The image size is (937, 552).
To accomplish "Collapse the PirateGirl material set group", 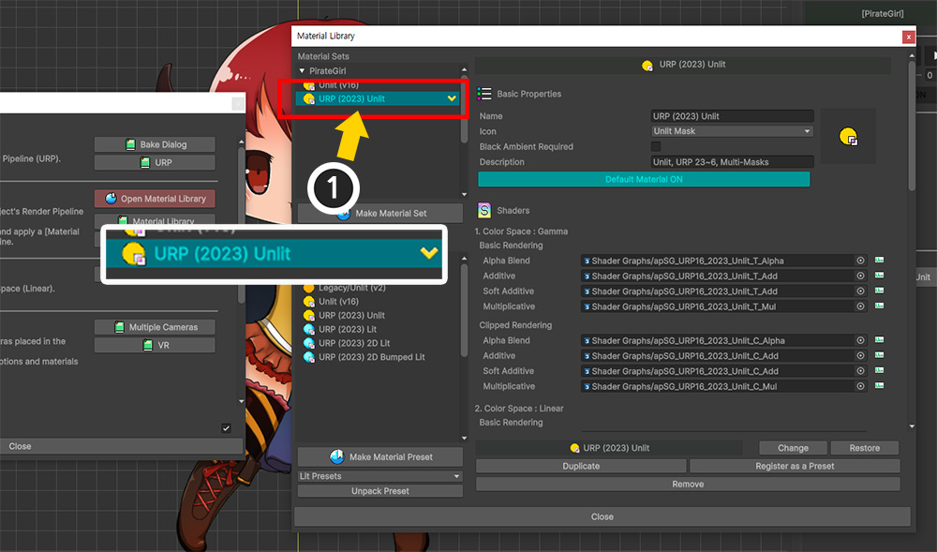I will tap(302, 70).
